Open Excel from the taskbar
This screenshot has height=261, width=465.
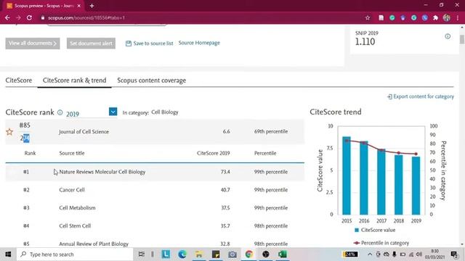click(x=283, y=254)
